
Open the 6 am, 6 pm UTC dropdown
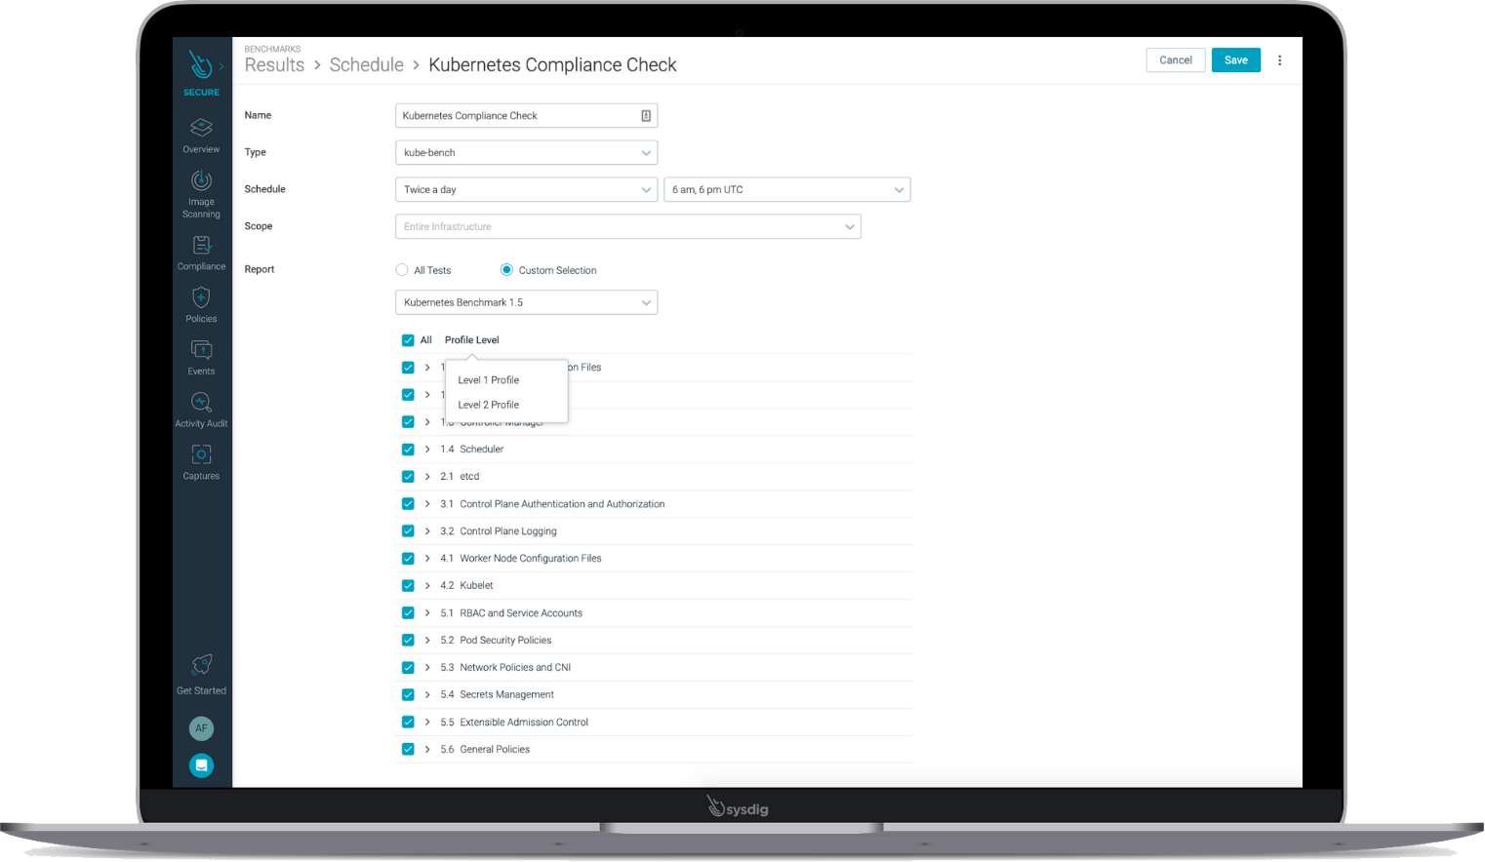[786, 190]
